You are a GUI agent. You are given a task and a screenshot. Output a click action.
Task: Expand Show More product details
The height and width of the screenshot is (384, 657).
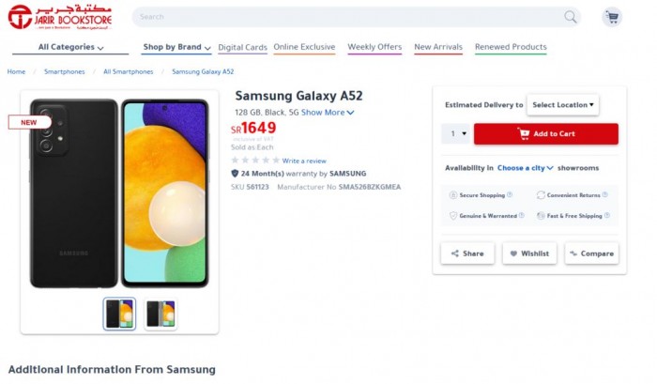(328, 113)
